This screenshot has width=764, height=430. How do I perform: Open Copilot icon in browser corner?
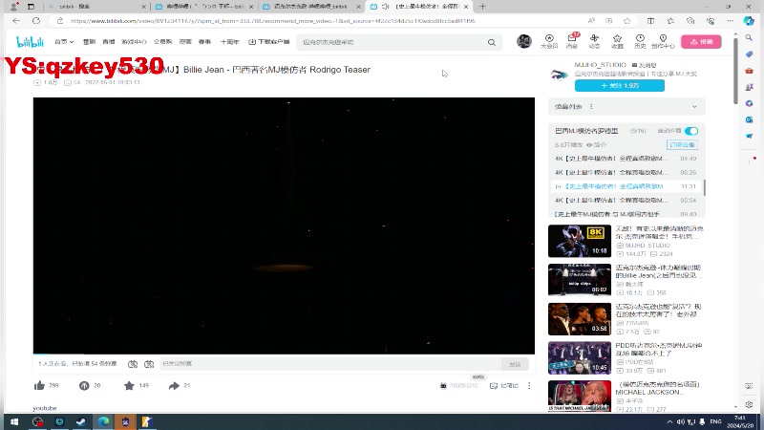749,21
